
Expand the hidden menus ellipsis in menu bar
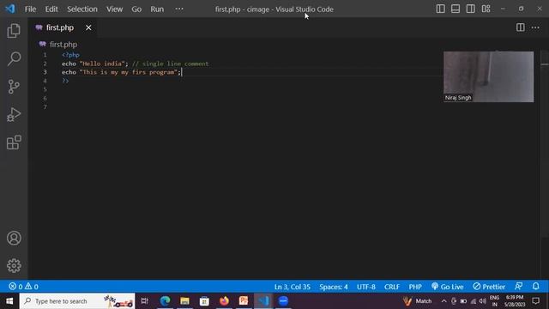pyautogui.click(x=179, y=9)
